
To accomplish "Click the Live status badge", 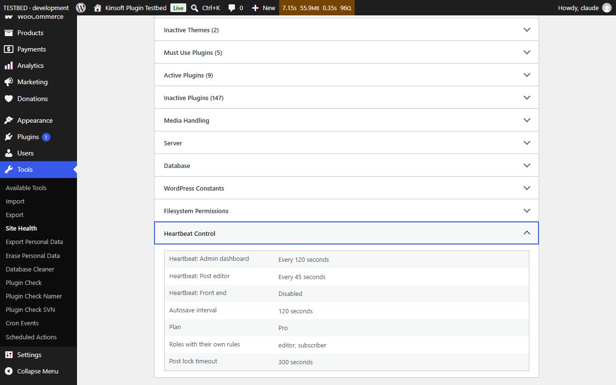I will tap(178, 8).
